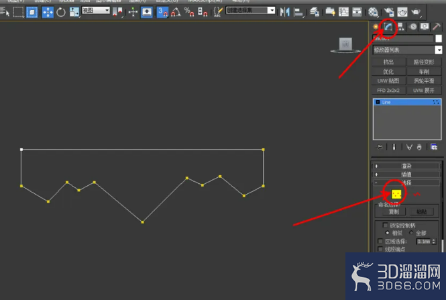The image size is (446, 300).
Task: Switch to Utilities hammer tab
Action: [437, 27]
